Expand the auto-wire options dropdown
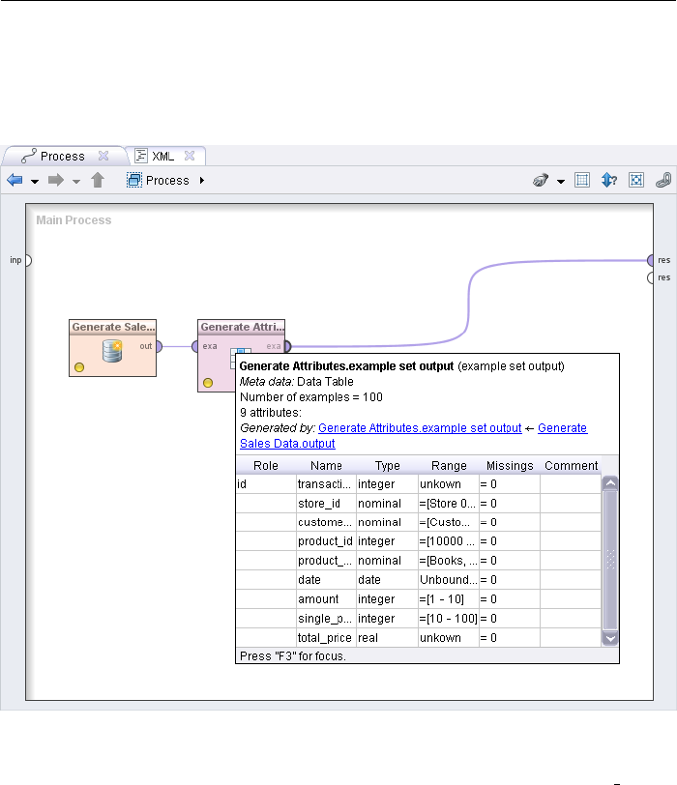 point(560,181)
